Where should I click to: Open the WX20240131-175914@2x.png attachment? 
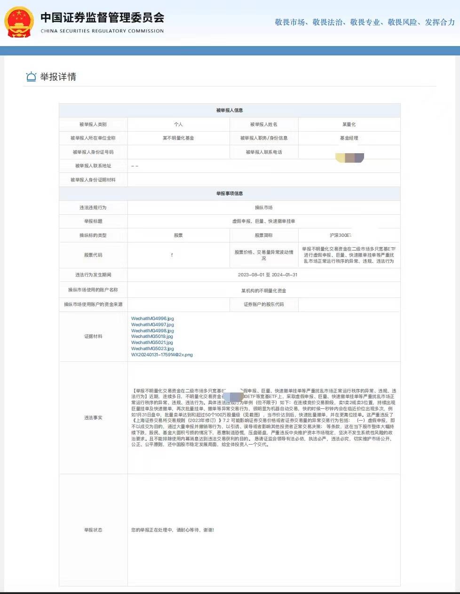pos(162,355)
